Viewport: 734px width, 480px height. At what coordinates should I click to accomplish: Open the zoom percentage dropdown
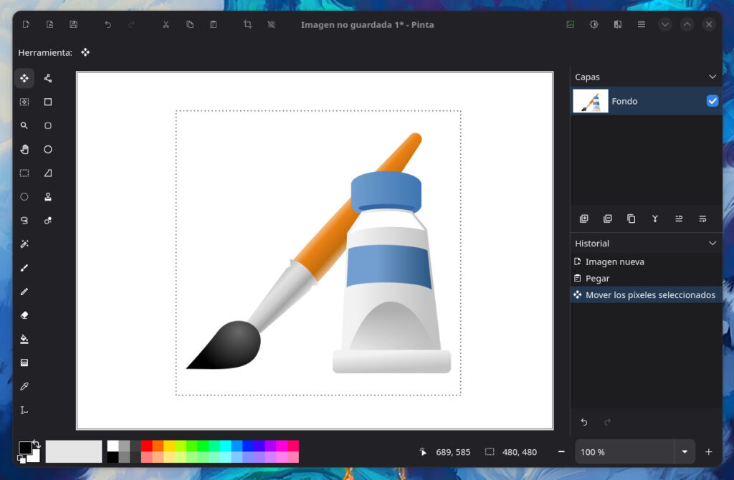click(685, 452)
